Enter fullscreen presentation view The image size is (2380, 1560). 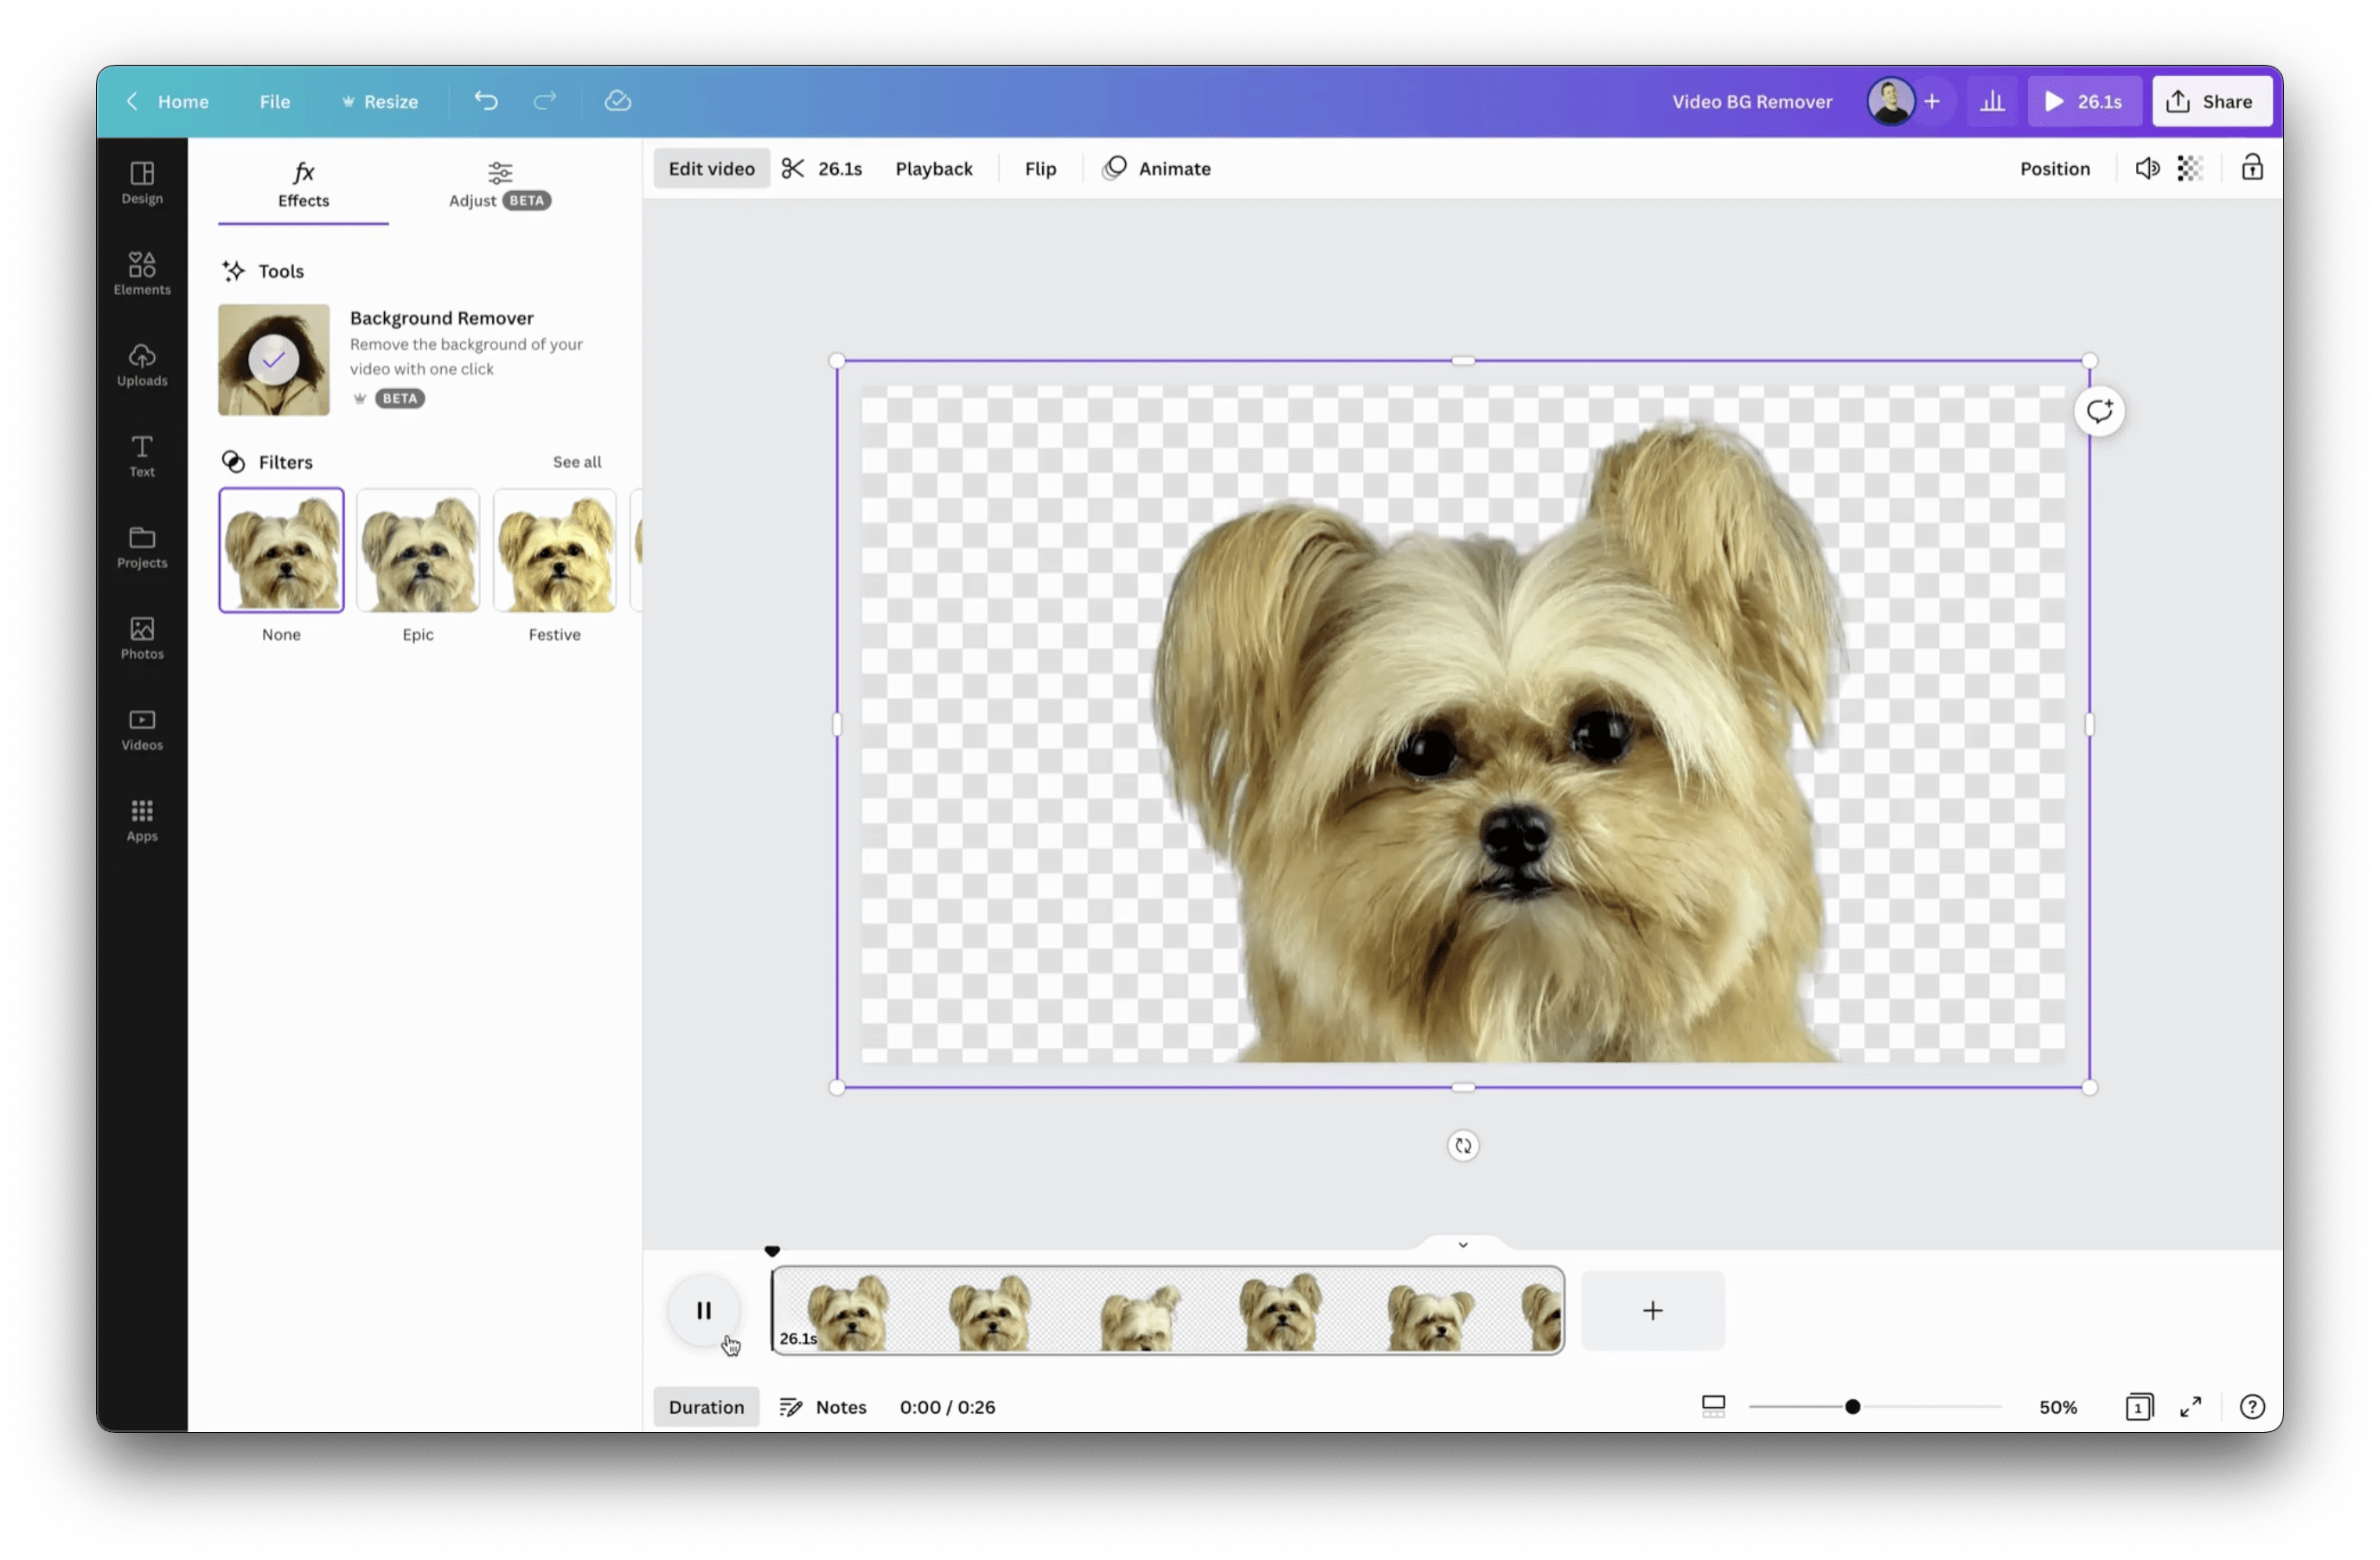[x=2190, y=1406]
